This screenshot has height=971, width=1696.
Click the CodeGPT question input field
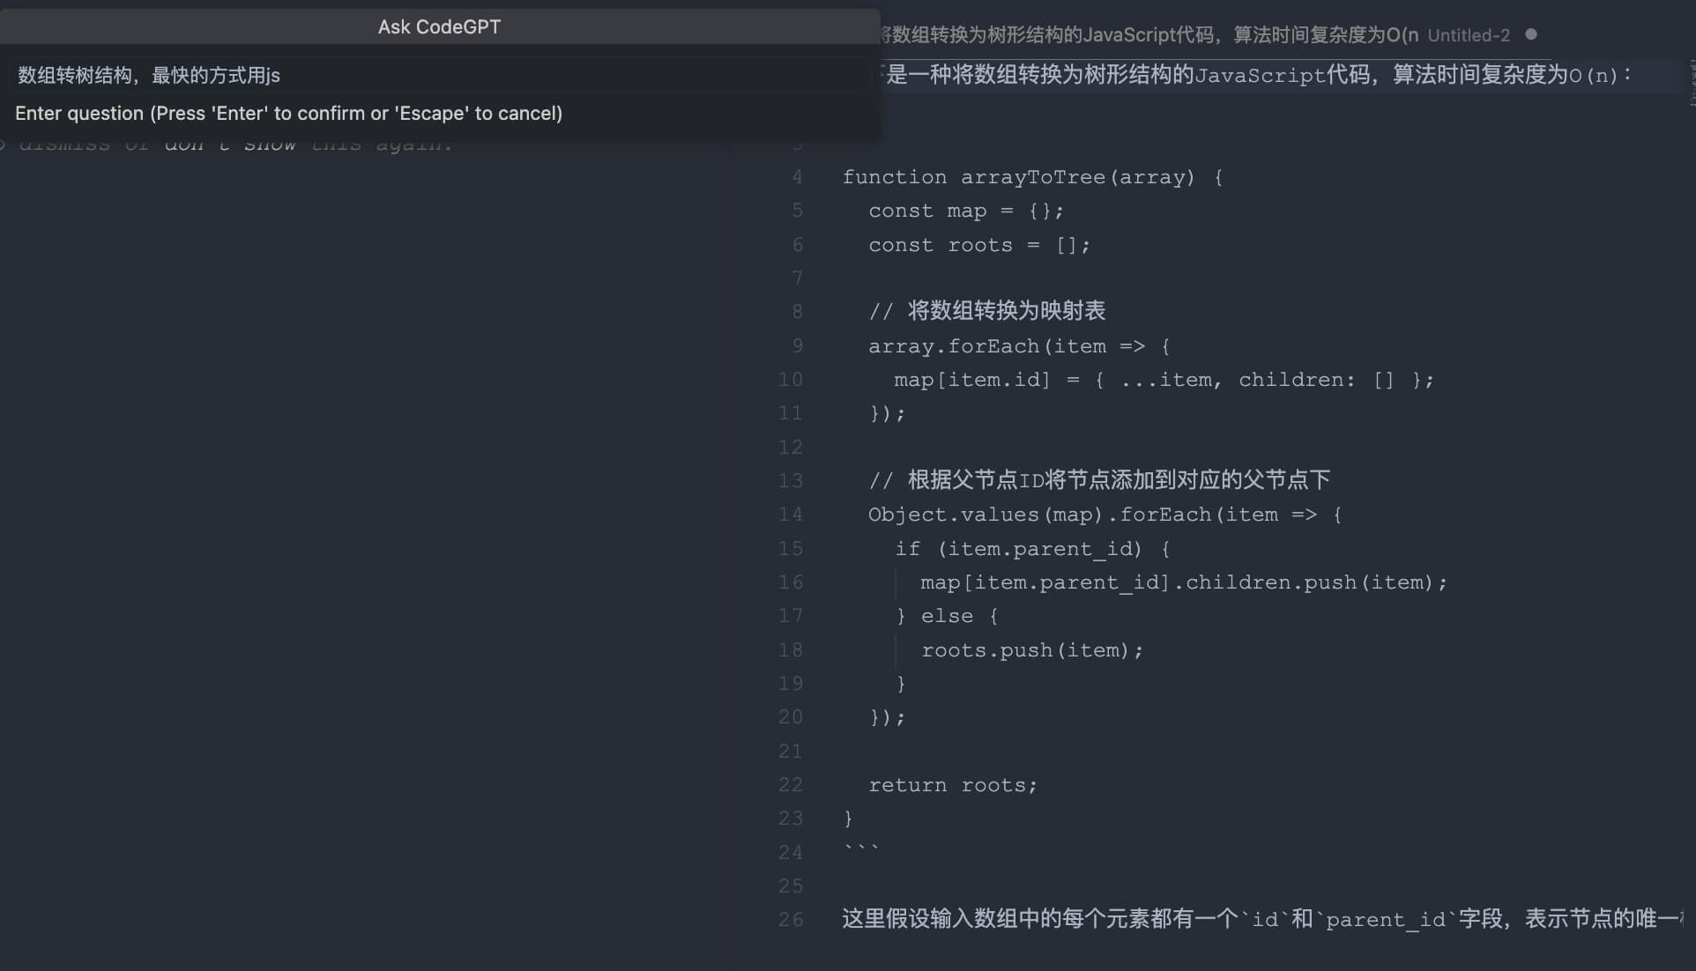click(x=439, y=75)
